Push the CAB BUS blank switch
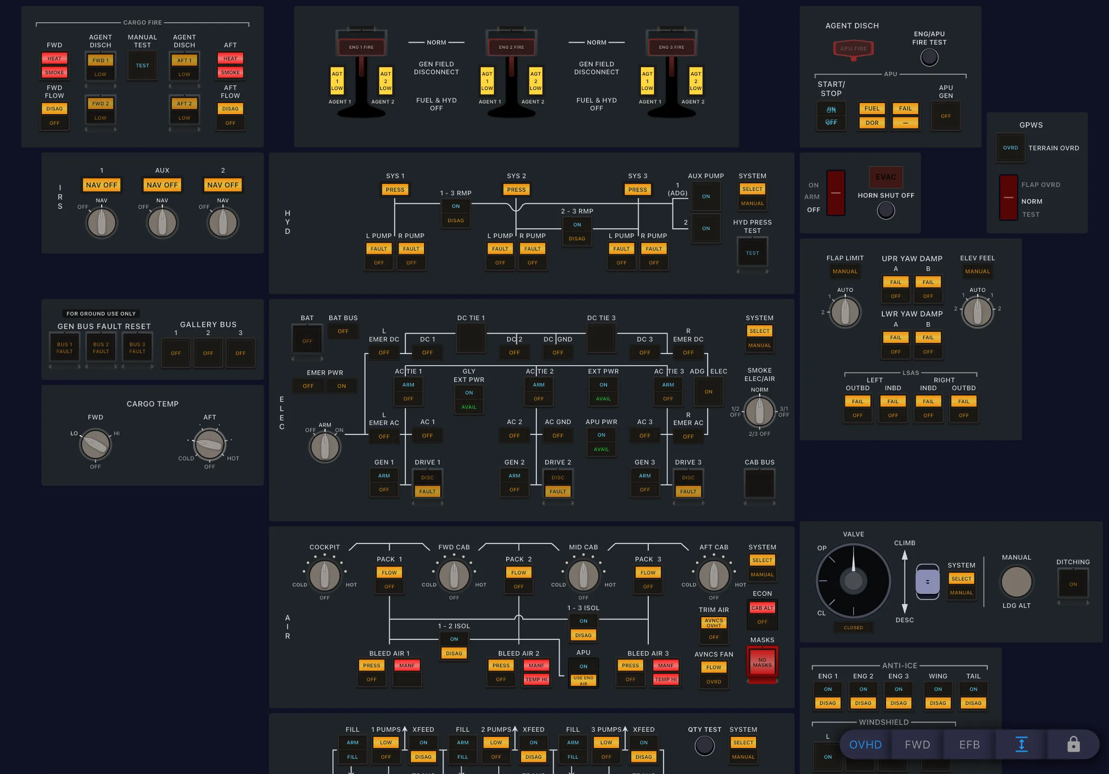This screenshot has width=1109, height=774. [759, 483]
